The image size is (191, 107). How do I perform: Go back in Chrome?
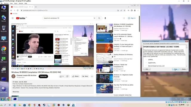pyautogui.click(x=11, y=10)
